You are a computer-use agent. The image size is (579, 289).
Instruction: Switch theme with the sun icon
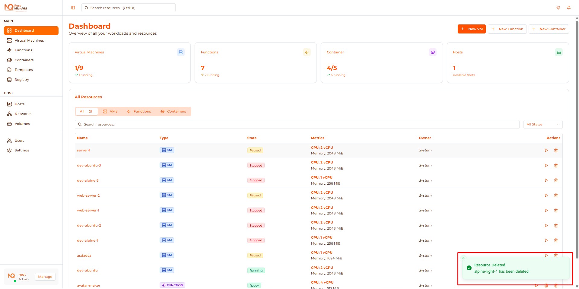(558, 8)
